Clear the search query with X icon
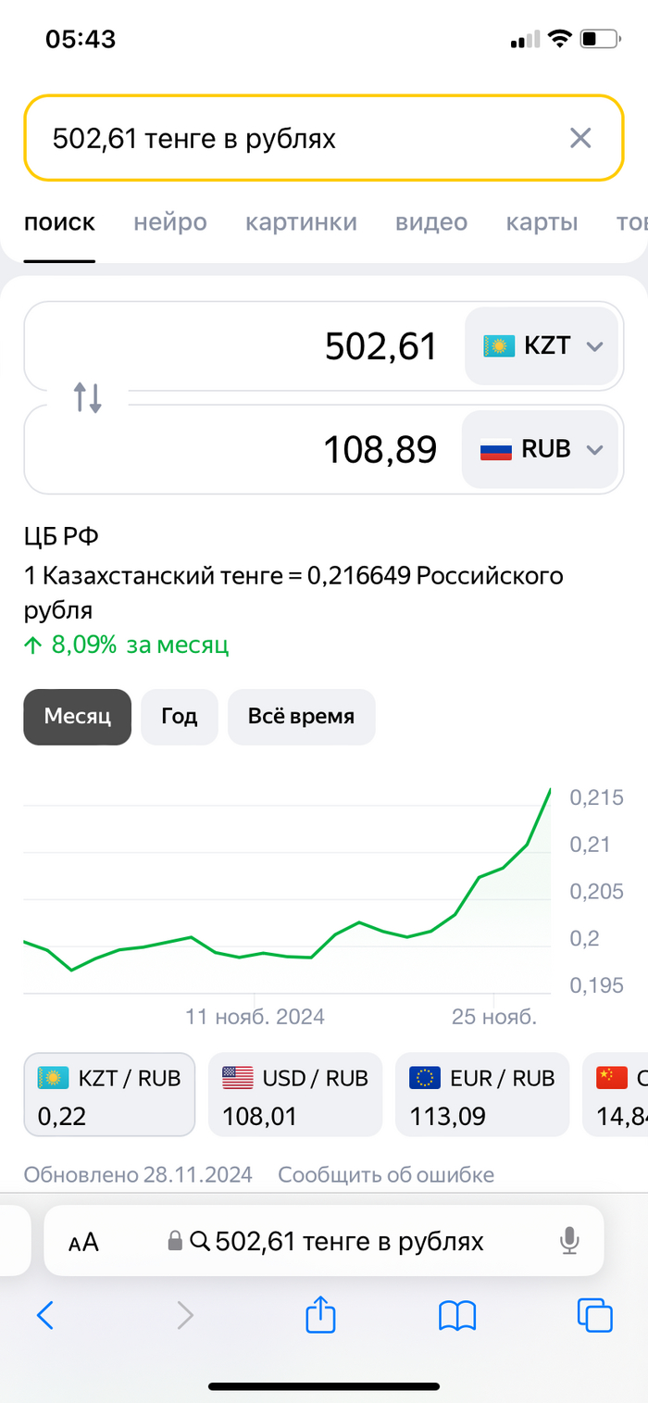The width and height of the screenshot is (648, 1403). (580, 139)
